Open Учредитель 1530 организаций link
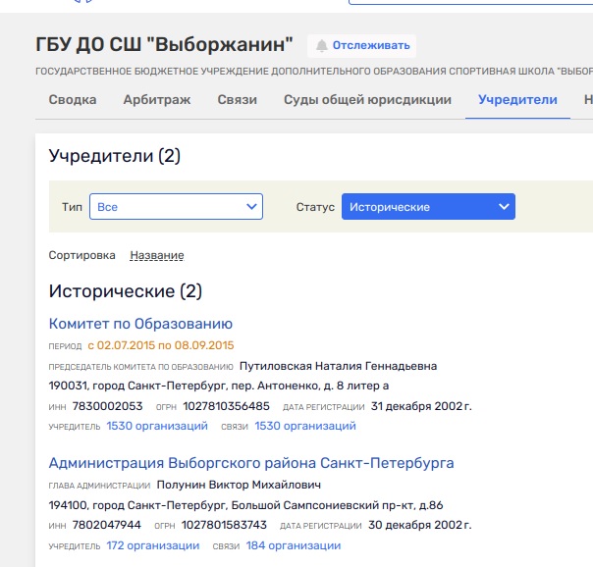Screen dimensions: 593x567 point(157,426)
